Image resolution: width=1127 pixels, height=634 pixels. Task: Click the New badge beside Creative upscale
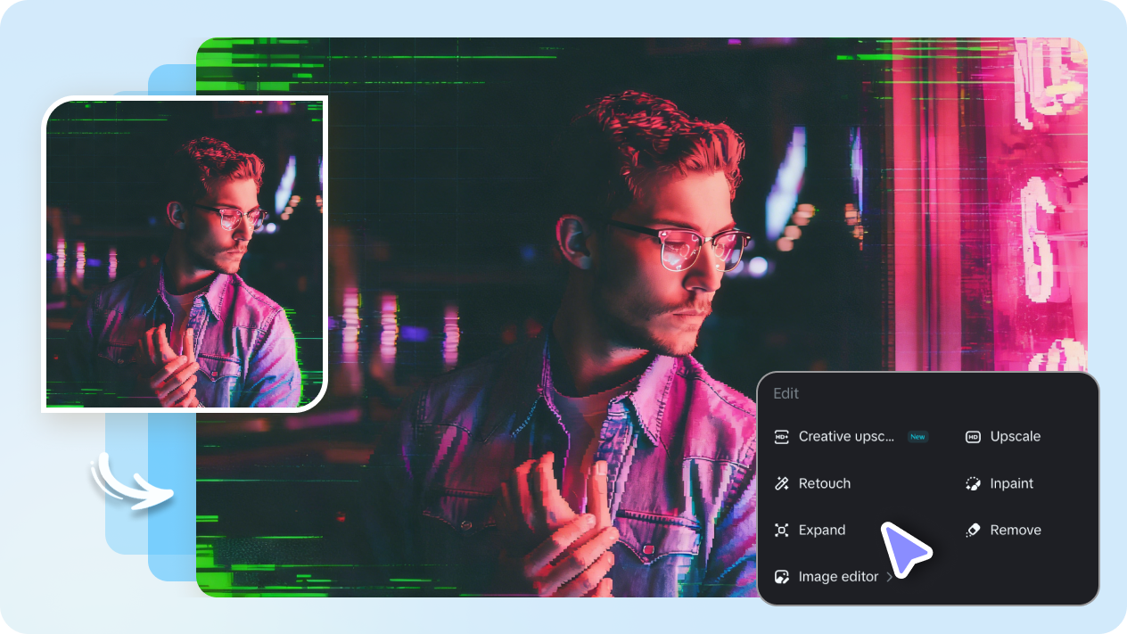[x=917, y=437]
